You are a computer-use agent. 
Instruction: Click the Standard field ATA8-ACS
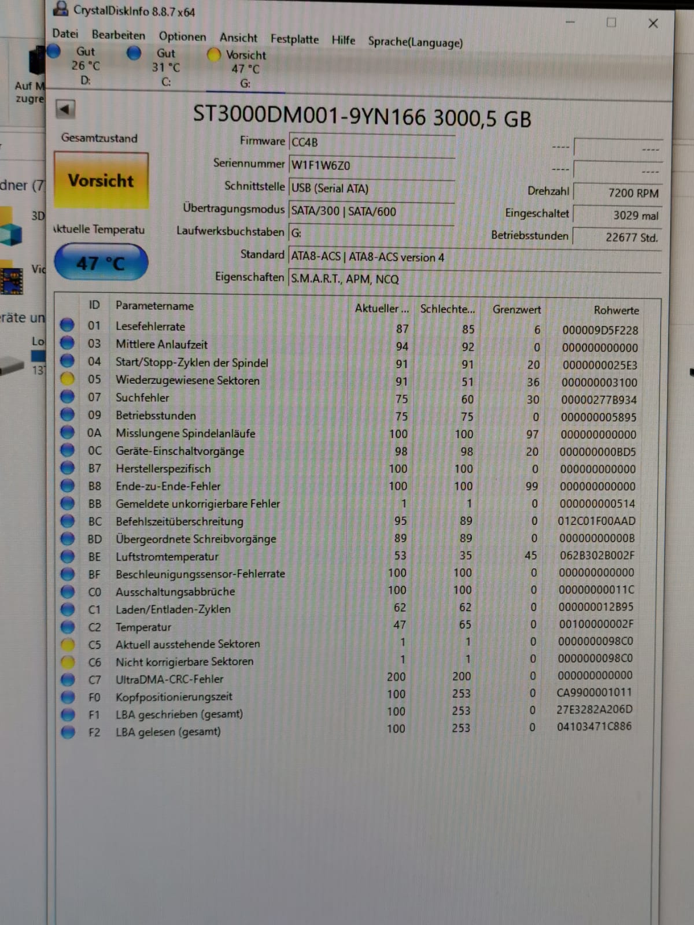point(474,257)
